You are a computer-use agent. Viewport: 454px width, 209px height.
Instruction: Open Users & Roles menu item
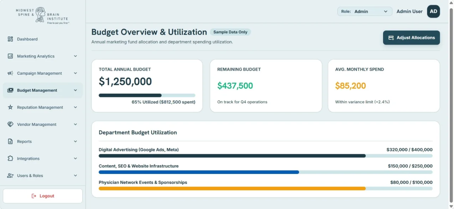coord(43,175)
